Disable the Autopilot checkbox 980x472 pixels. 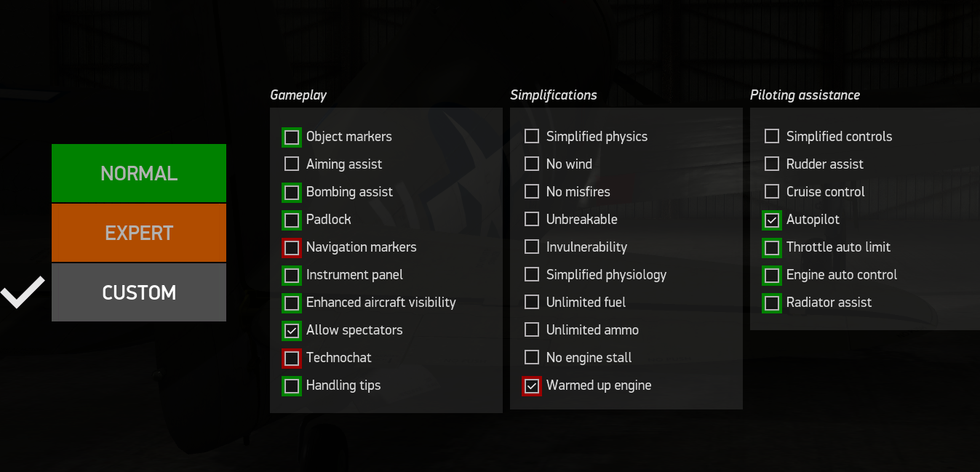click(772, 220)
